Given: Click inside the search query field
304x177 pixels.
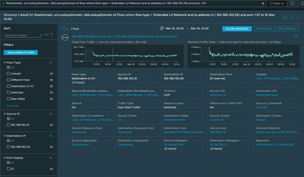Looking at the screenshot, I should point(131,4).
